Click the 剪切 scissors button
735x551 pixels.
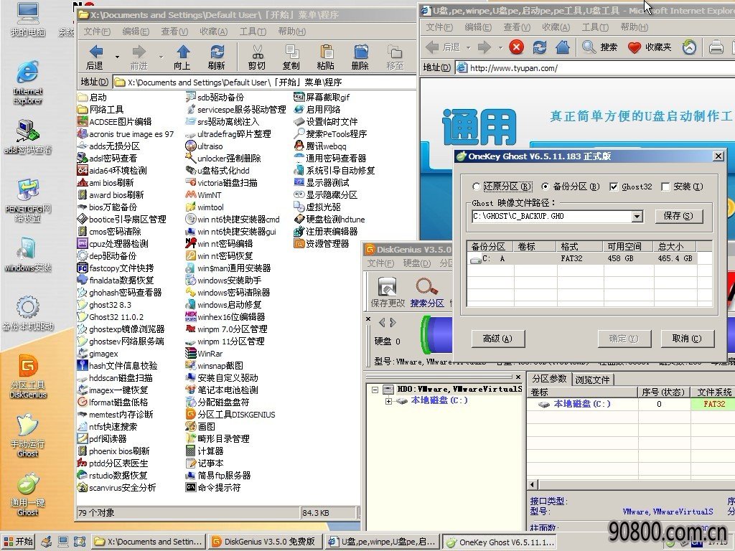click(257, 57)
